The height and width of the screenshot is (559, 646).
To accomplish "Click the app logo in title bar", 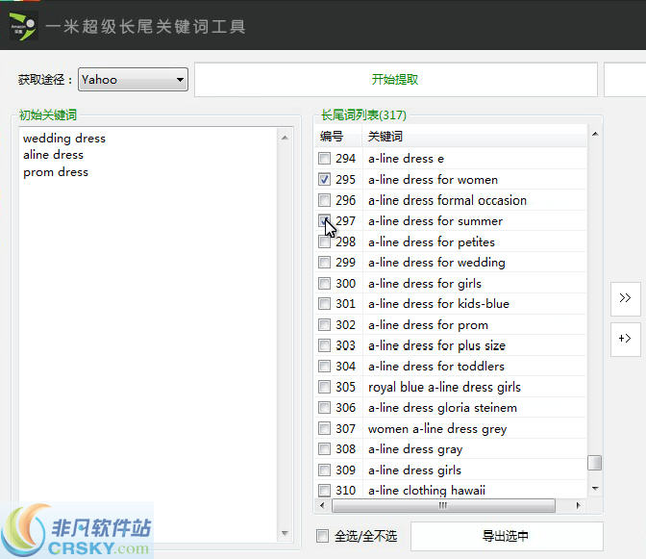I will 23,26.
